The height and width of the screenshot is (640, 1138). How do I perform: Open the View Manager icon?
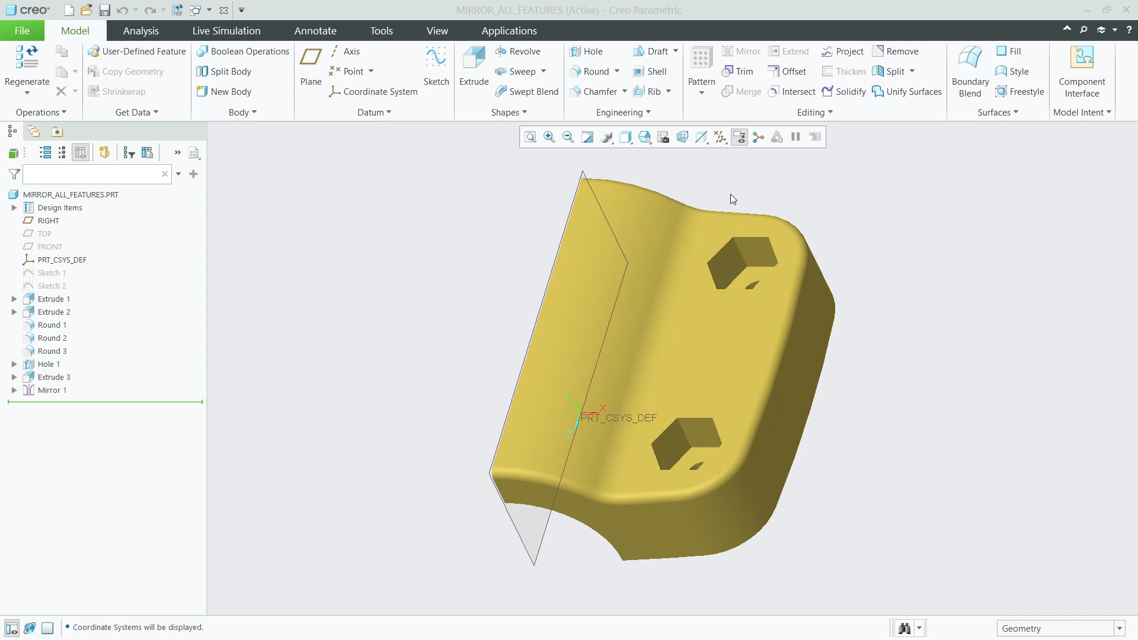[x=663, y=137]
